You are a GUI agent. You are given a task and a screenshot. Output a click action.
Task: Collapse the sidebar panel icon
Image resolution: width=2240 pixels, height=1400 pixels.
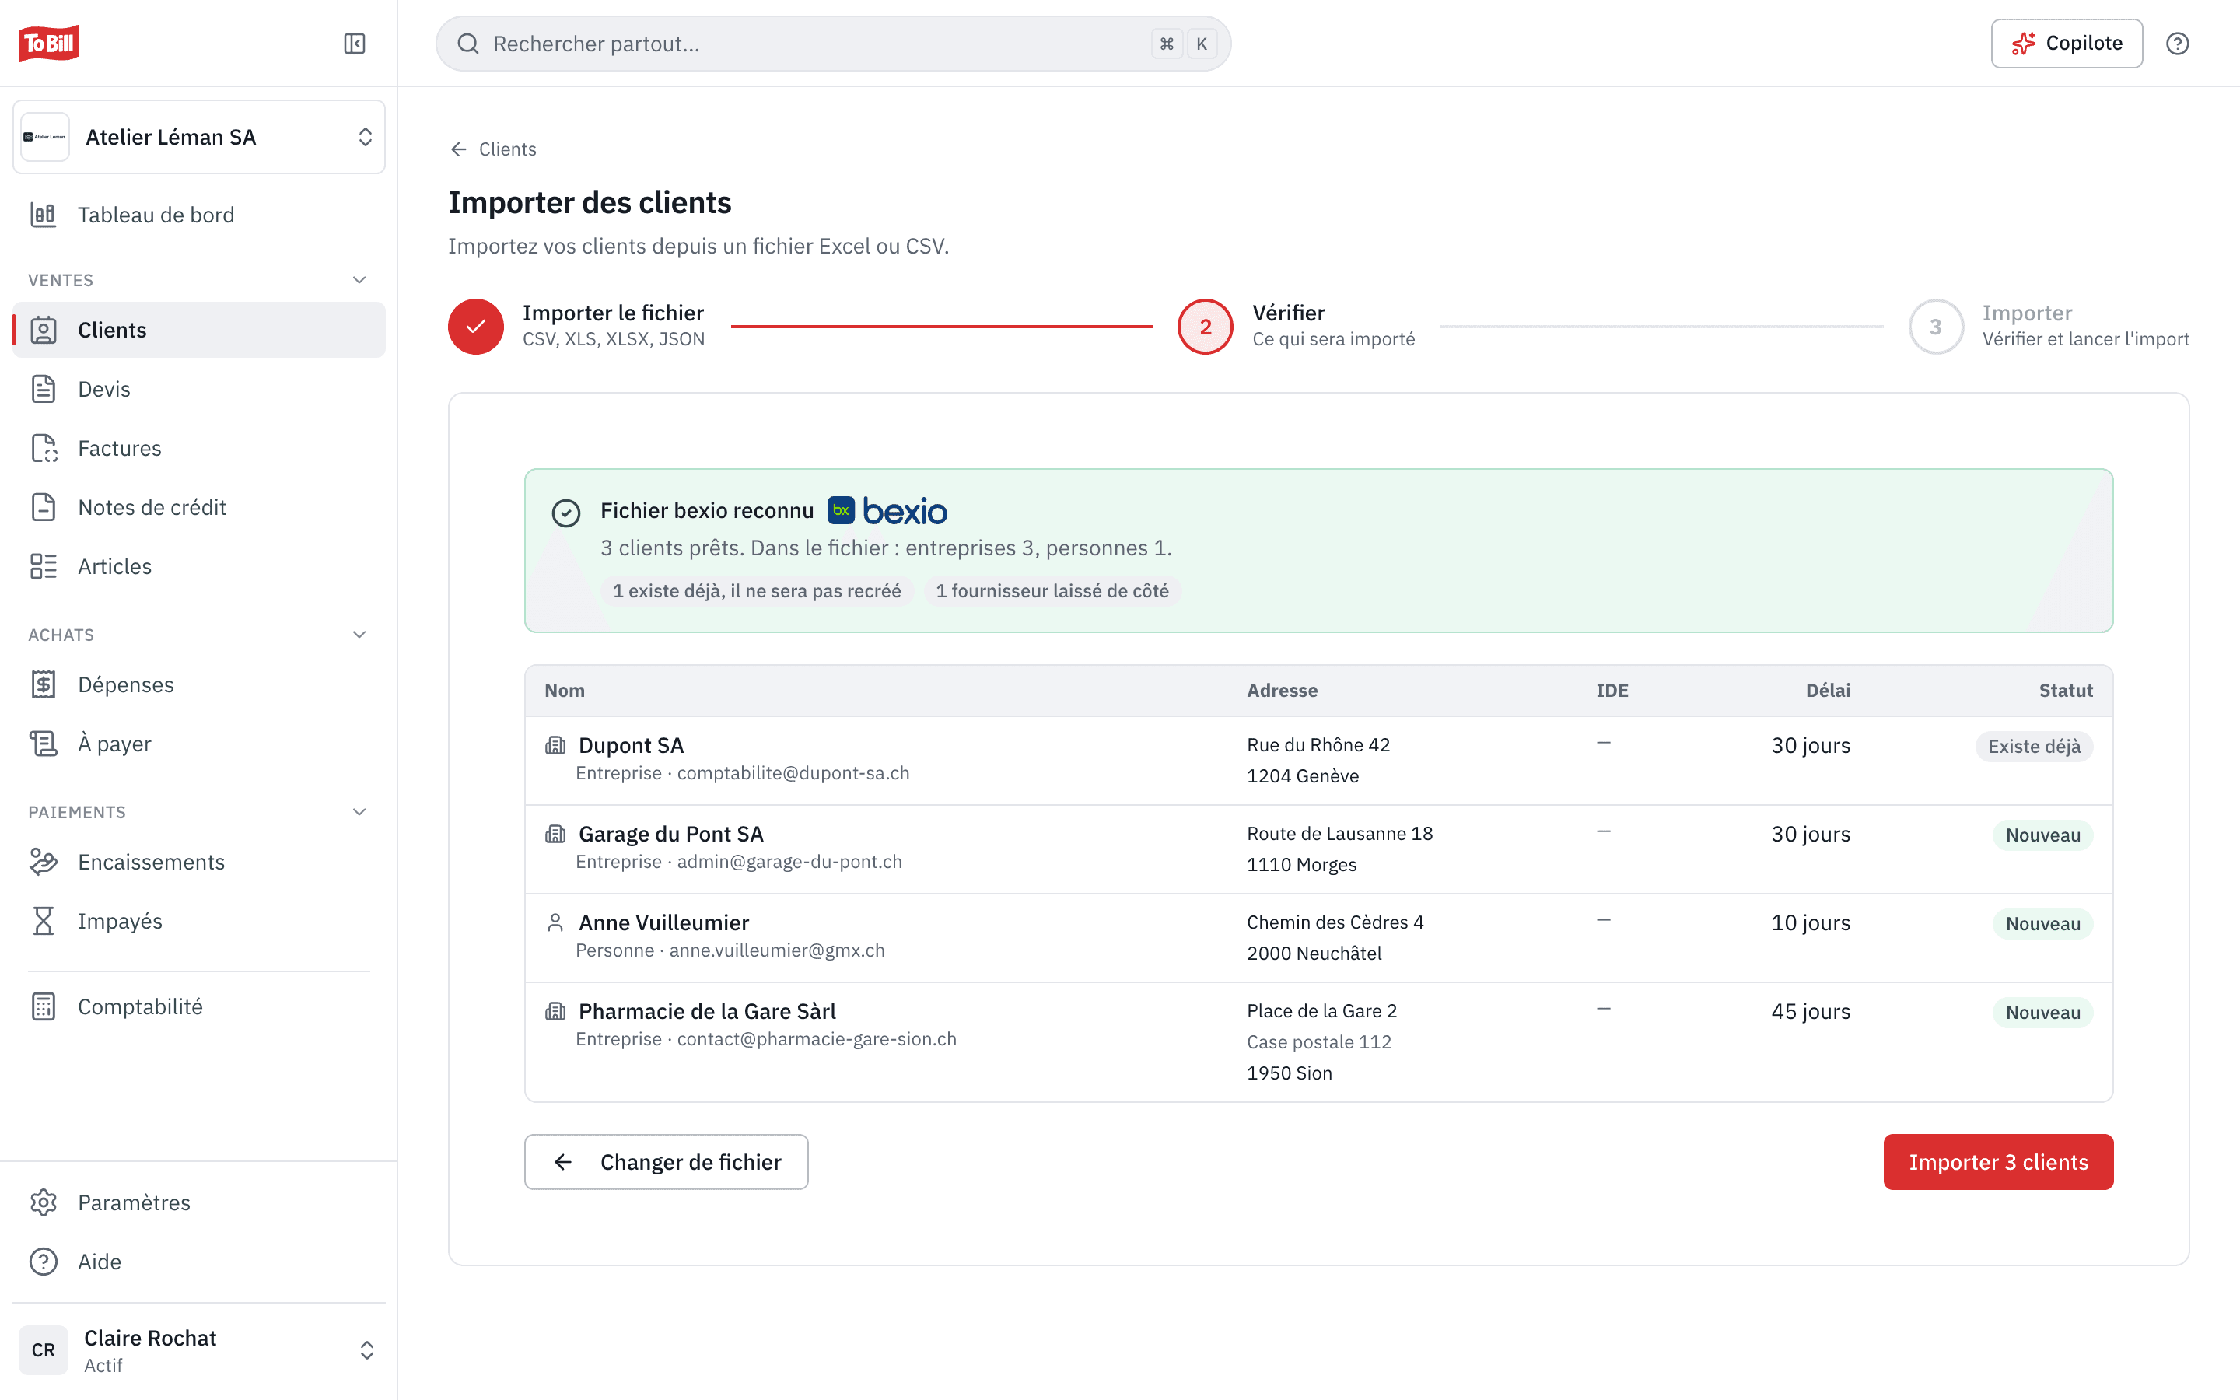coord(355,44)
